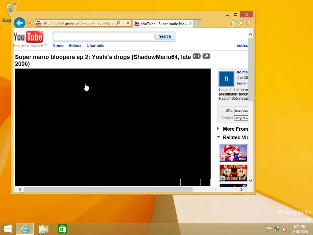Open the uploader name link 'no ma'

242,72
